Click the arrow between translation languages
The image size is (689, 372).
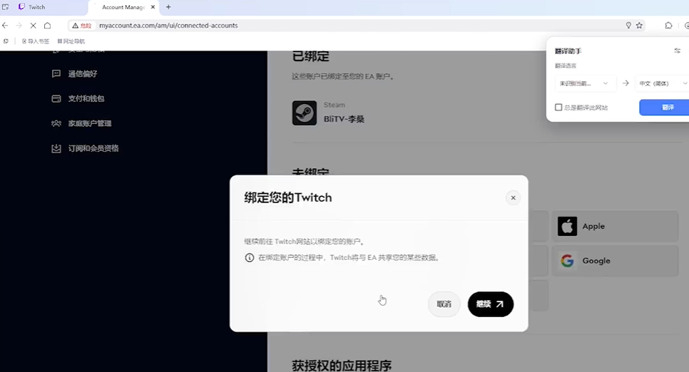coord(626,83)
